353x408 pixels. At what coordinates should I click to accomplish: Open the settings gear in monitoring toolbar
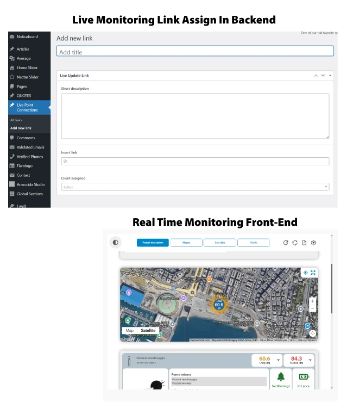[x=313, y=243]
